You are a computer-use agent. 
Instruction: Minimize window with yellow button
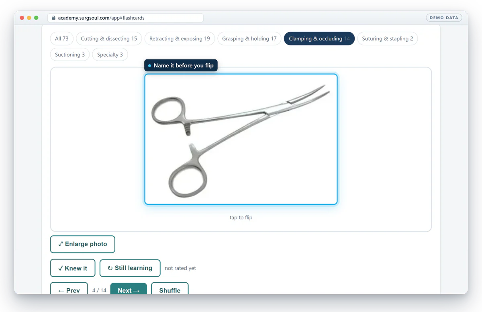pos(29,18)
